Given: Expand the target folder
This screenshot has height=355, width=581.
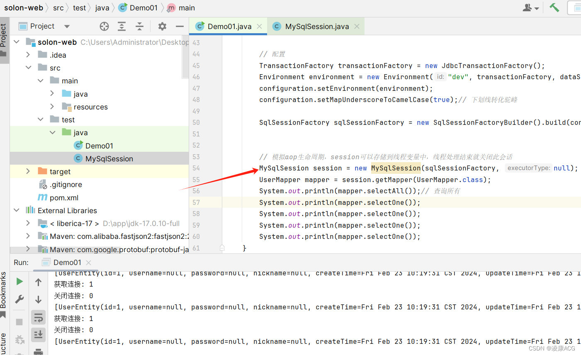Looking at the screenshot, I should (x=28, y=171).
